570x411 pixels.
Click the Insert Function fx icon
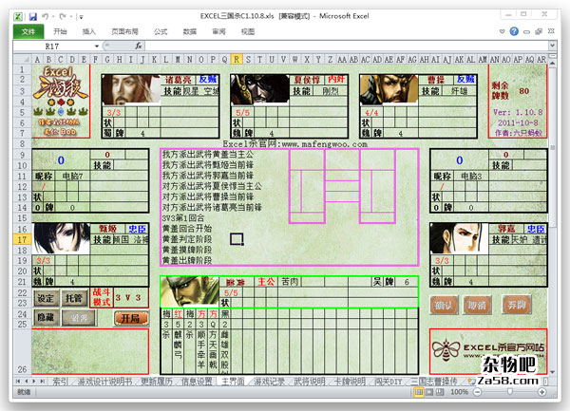point(139,46)
